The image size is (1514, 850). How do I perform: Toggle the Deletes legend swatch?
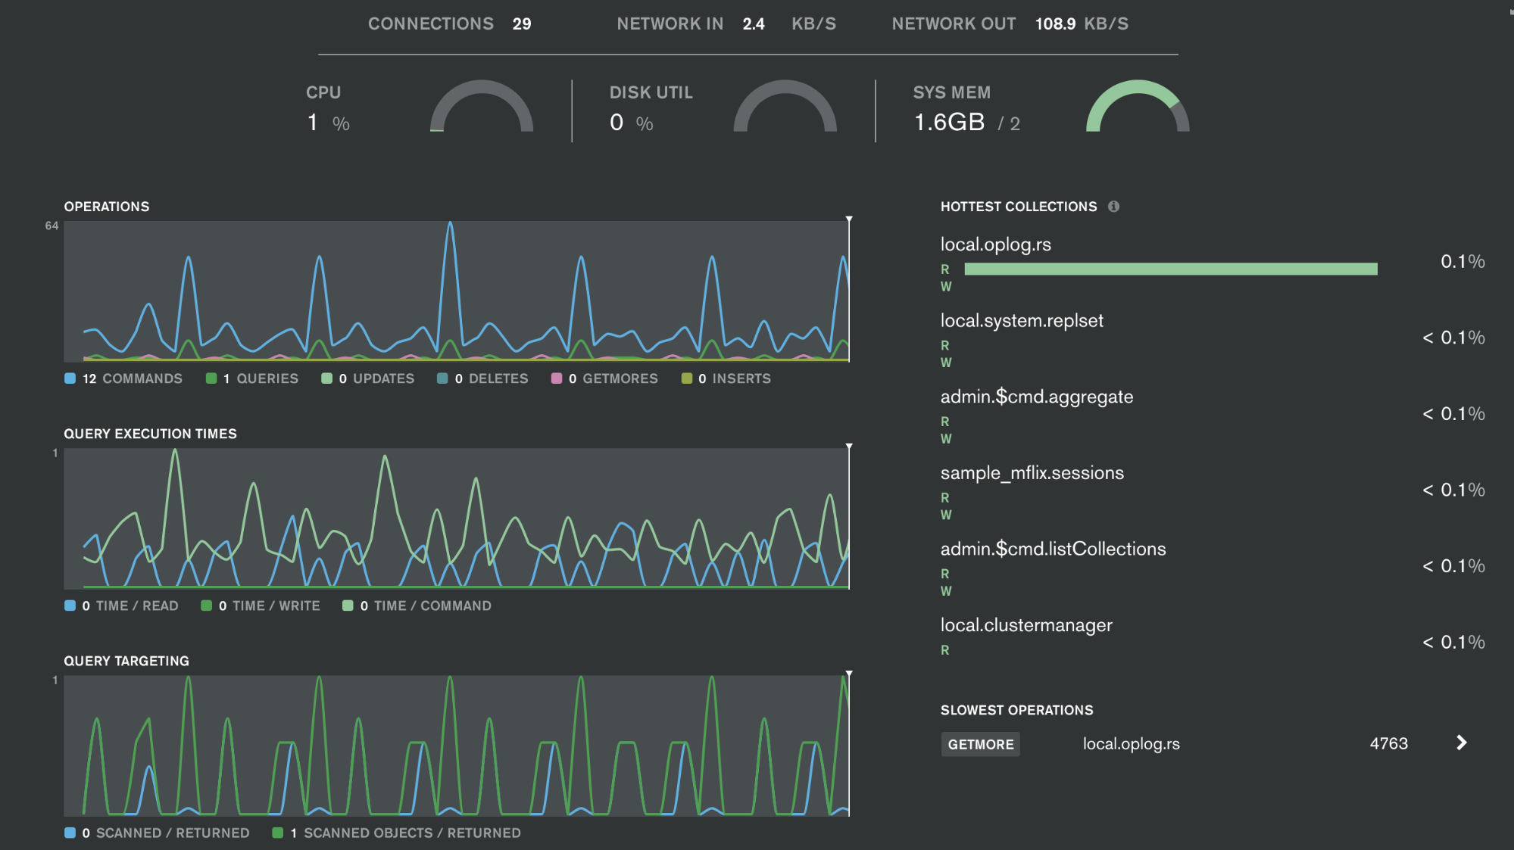(442, 378)
